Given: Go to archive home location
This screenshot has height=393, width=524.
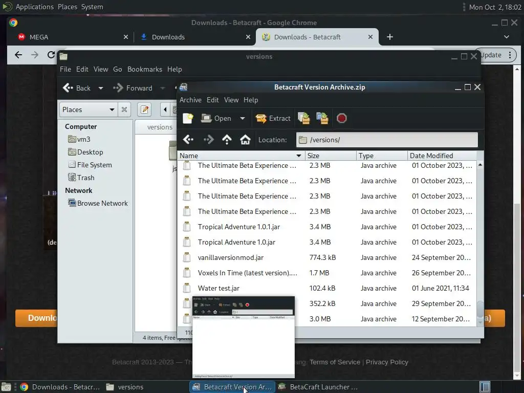Looking at the screenshot, I should click(x=245, y=139).
